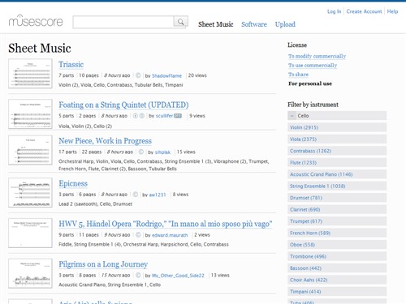This screenshot has width=406, height=304.
Task: Click license icon on New Piece, Work in Progress
Action: pos(141,152)
